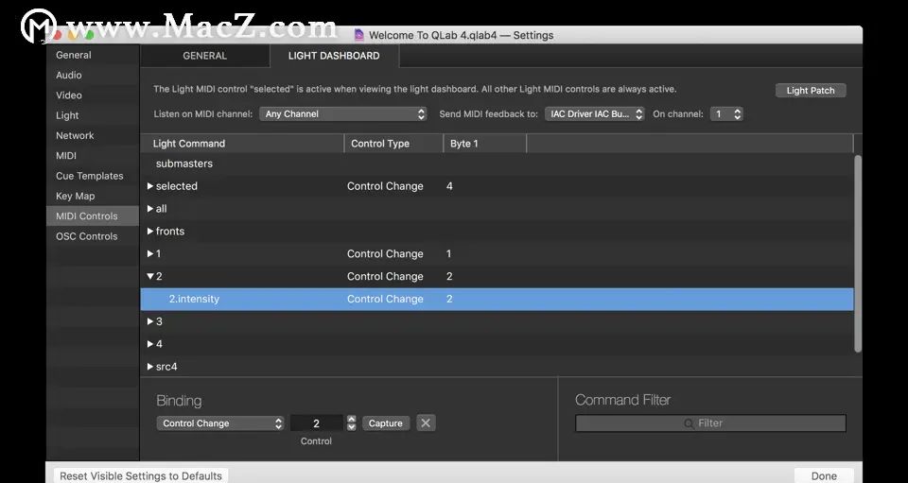Click the command list scrollbar
908x483 pixels.
point(858,252)
